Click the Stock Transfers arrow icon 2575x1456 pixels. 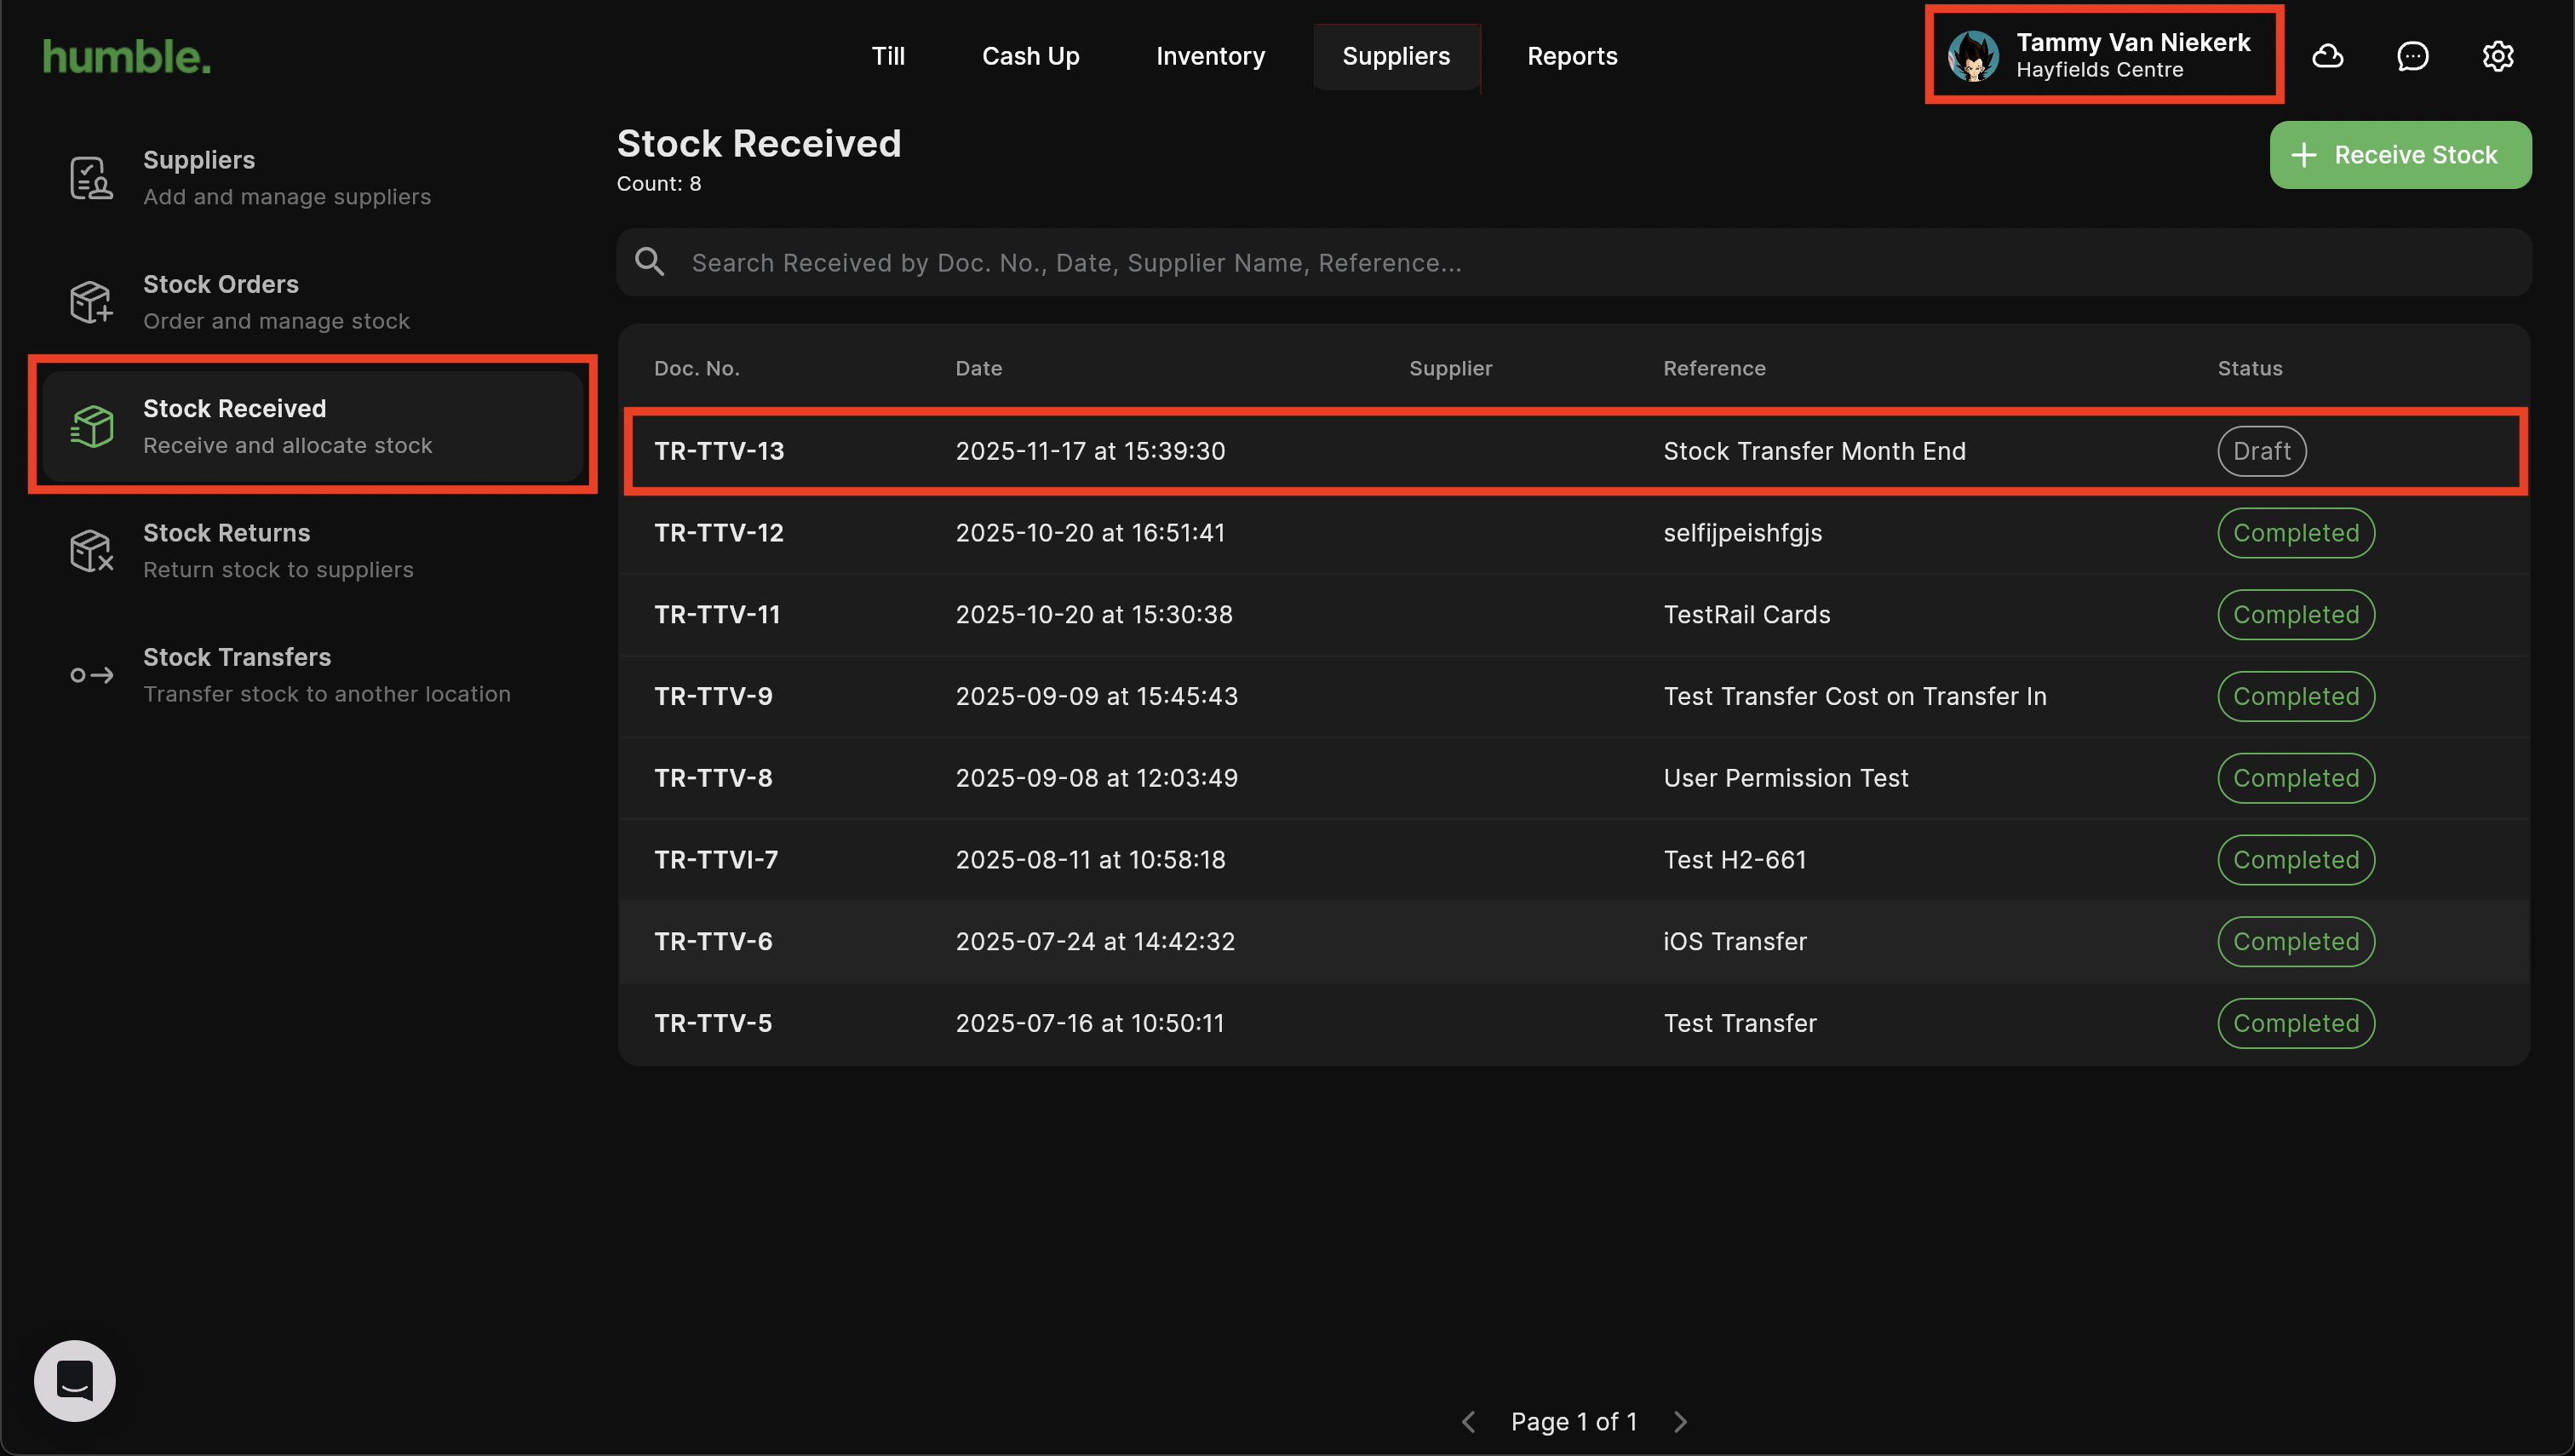click(91, 675)
